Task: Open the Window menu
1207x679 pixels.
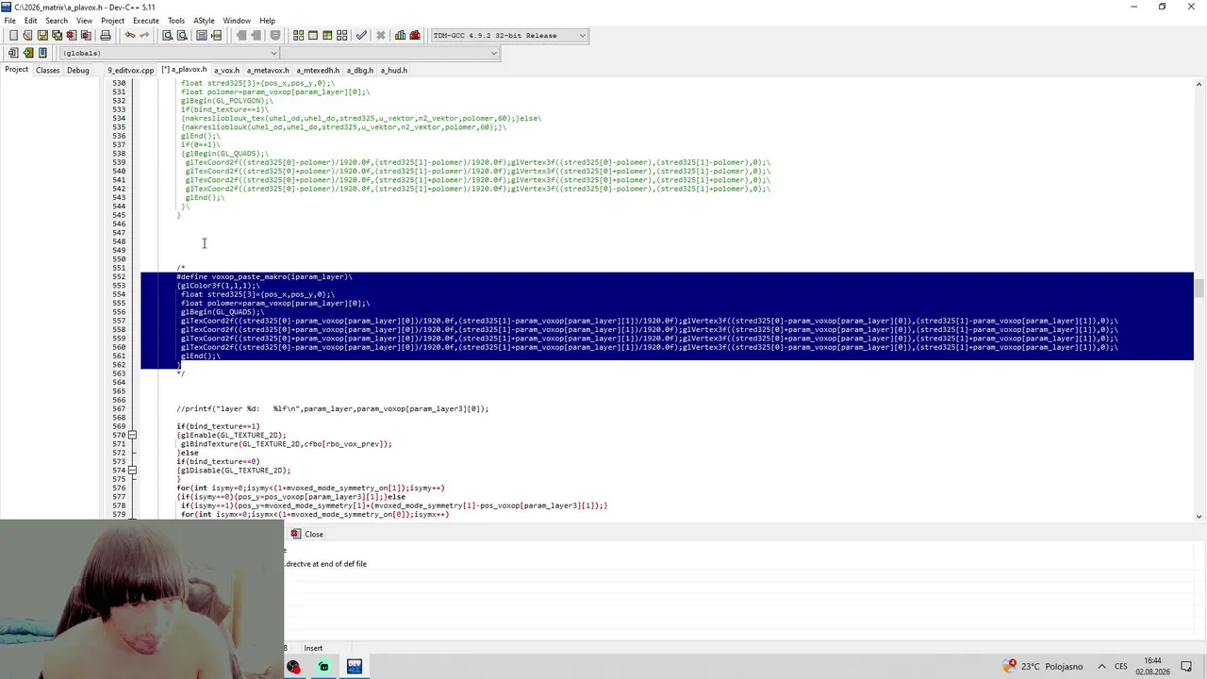Action: [237, 21]
